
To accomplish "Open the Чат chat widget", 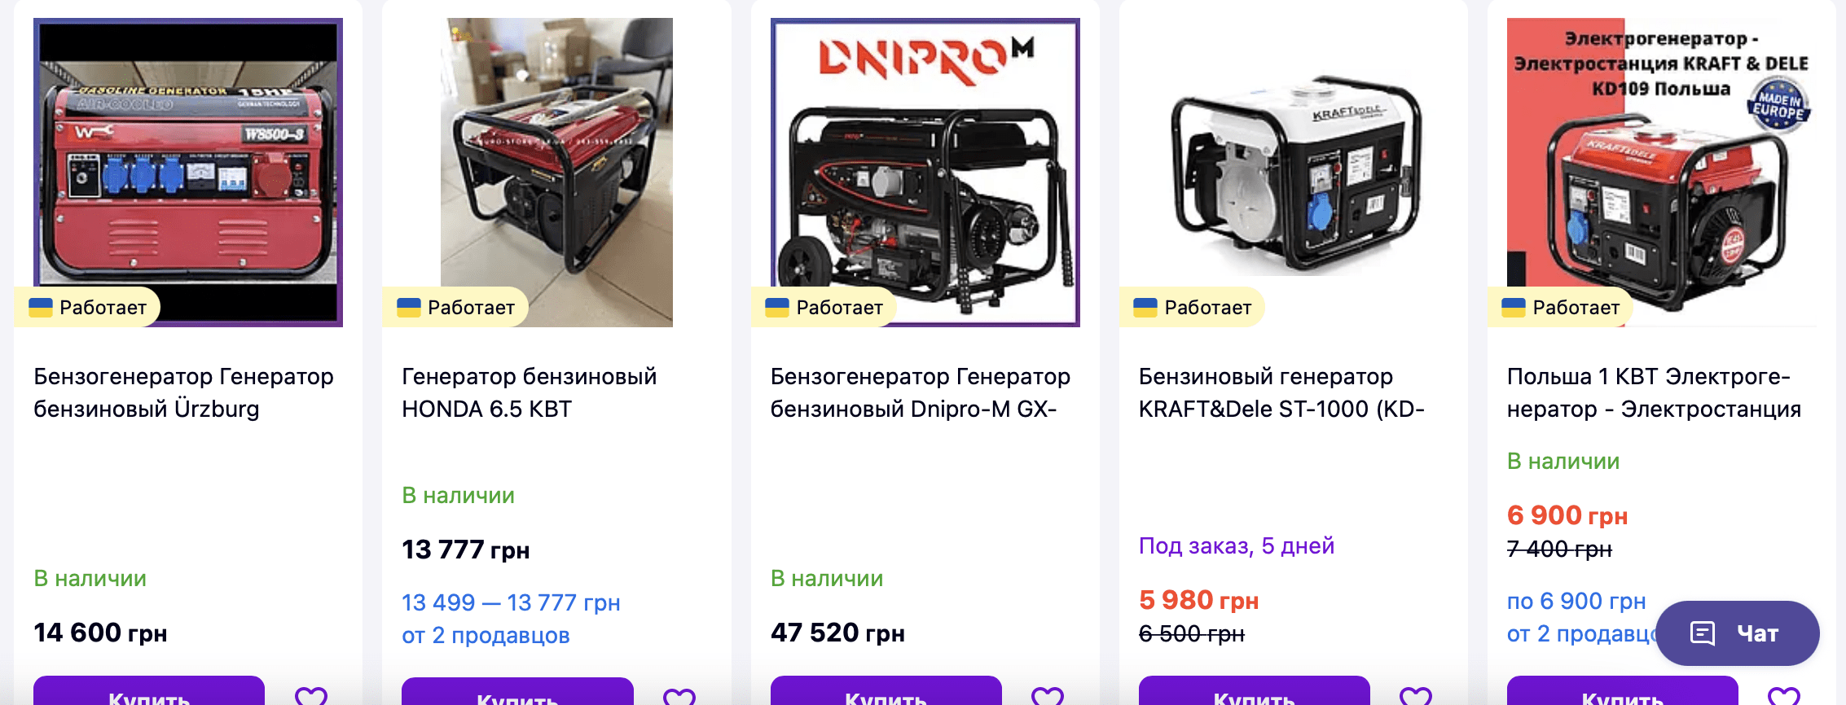I will pos(1738,633).
